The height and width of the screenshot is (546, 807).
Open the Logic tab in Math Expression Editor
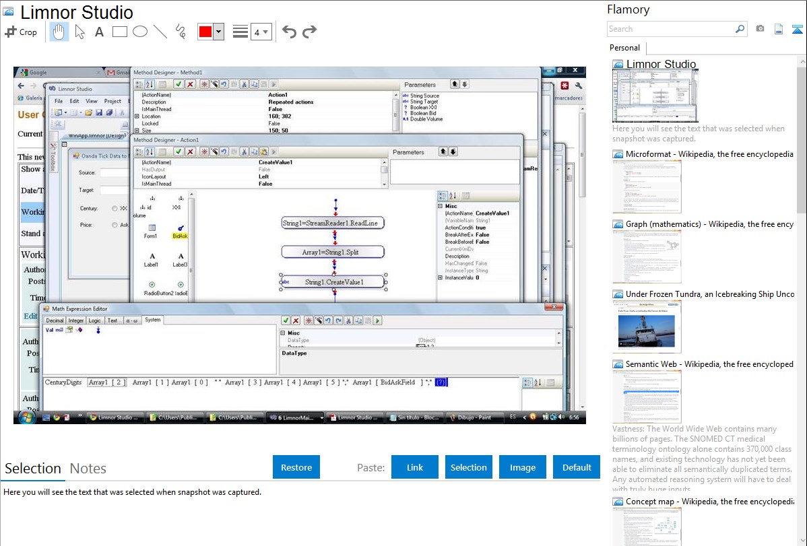[95, 320]
